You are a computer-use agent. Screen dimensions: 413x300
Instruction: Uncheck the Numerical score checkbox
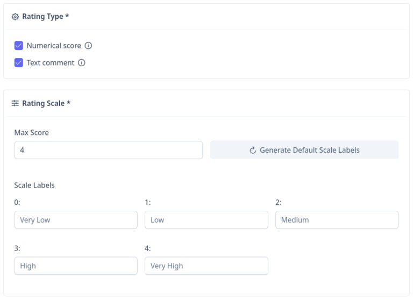(19, 46)
